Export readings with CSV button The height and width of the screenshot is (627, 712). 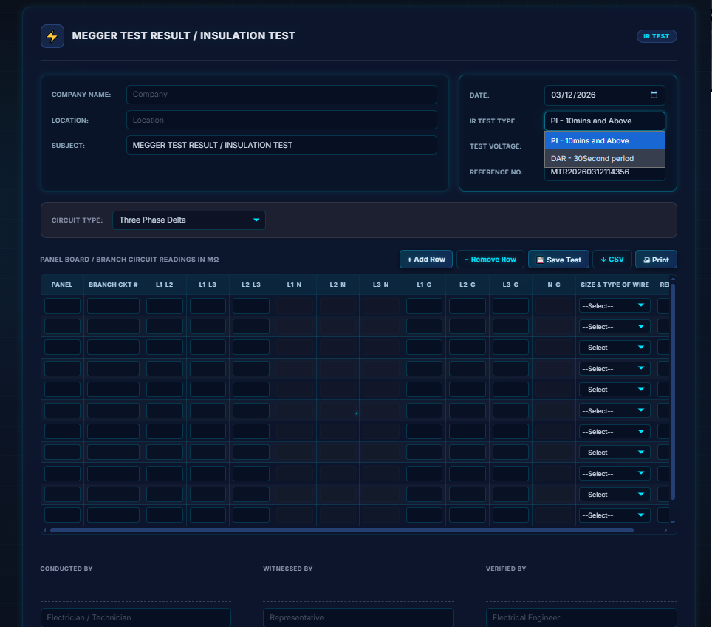(612, 260)
